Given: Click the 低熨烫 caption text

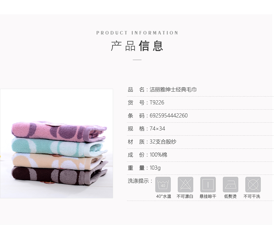Looking at the screenshot, I should 230,196.
